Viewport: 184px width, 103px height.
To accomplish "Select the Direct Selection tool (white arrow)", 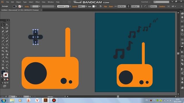I will (x=7, y=25).
